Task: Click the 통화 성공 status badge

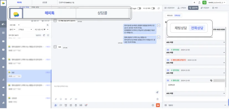Action: pos(175,80)
